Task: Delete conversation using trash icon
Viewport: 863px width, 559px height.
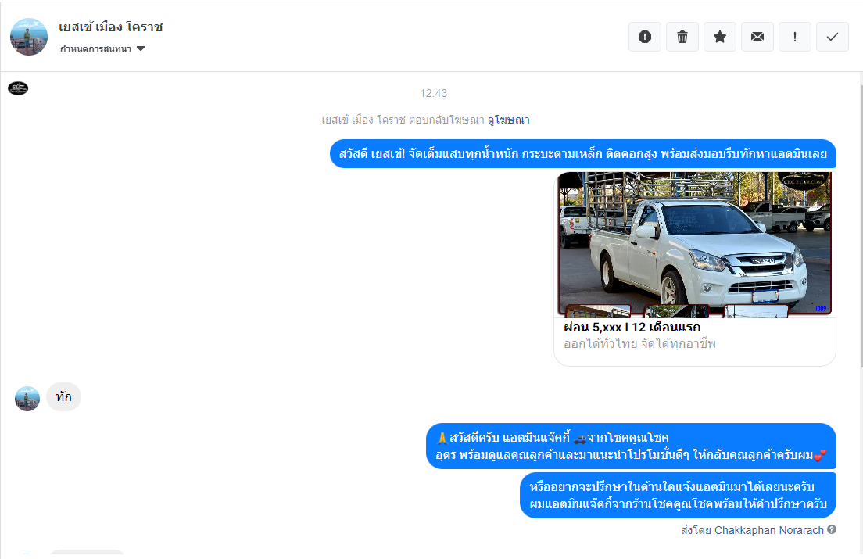Action: coord(682,37)
